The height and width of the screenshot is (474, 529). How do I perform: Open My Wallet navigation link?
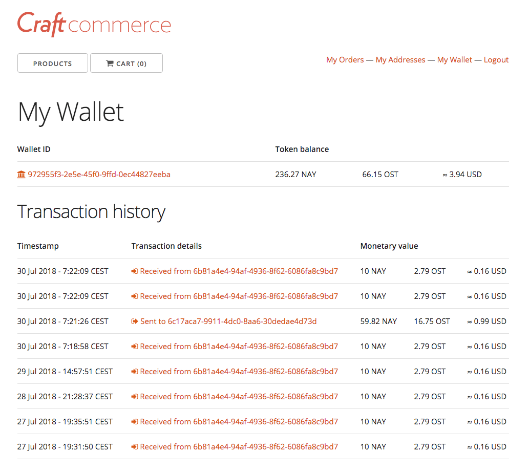pos(454,60)
